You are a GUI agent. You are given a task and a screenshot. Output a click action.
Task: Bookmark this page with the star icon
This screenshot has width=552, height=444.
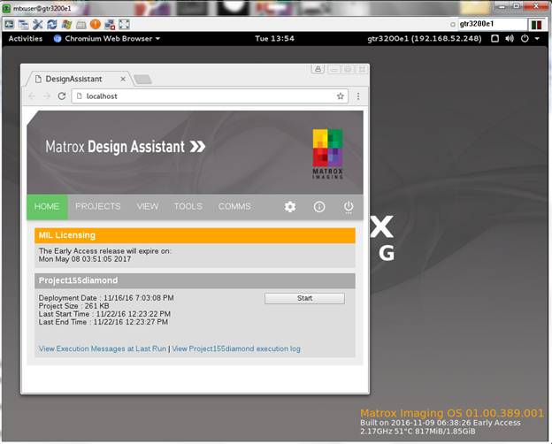[340, 96]
